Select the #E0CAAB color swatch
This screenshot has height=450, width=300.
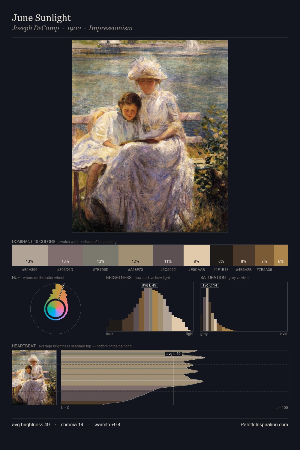[x=196, y=255]
